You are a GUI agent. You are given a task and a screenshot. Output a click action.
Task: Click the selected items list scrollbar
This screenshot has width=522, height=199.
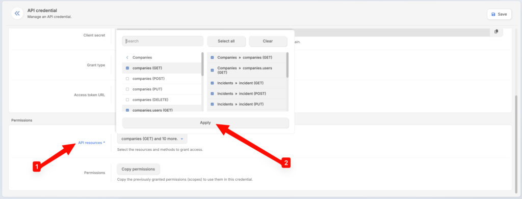tap(288, 65)
